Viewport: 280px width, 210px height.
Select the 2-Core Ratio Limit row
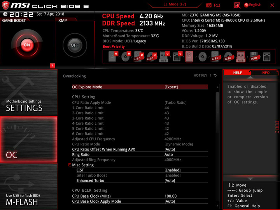coord(140,113)
